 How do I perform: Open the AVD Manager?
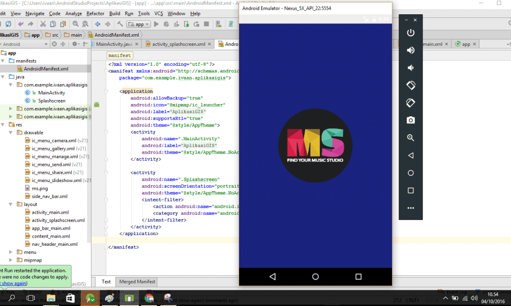pos(219,23)
